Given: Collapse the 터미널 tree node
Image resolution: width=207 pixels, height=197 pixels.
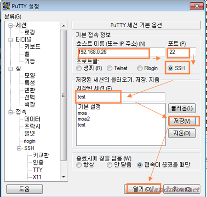Looking at the screenshot, I should tap(11, 40).
